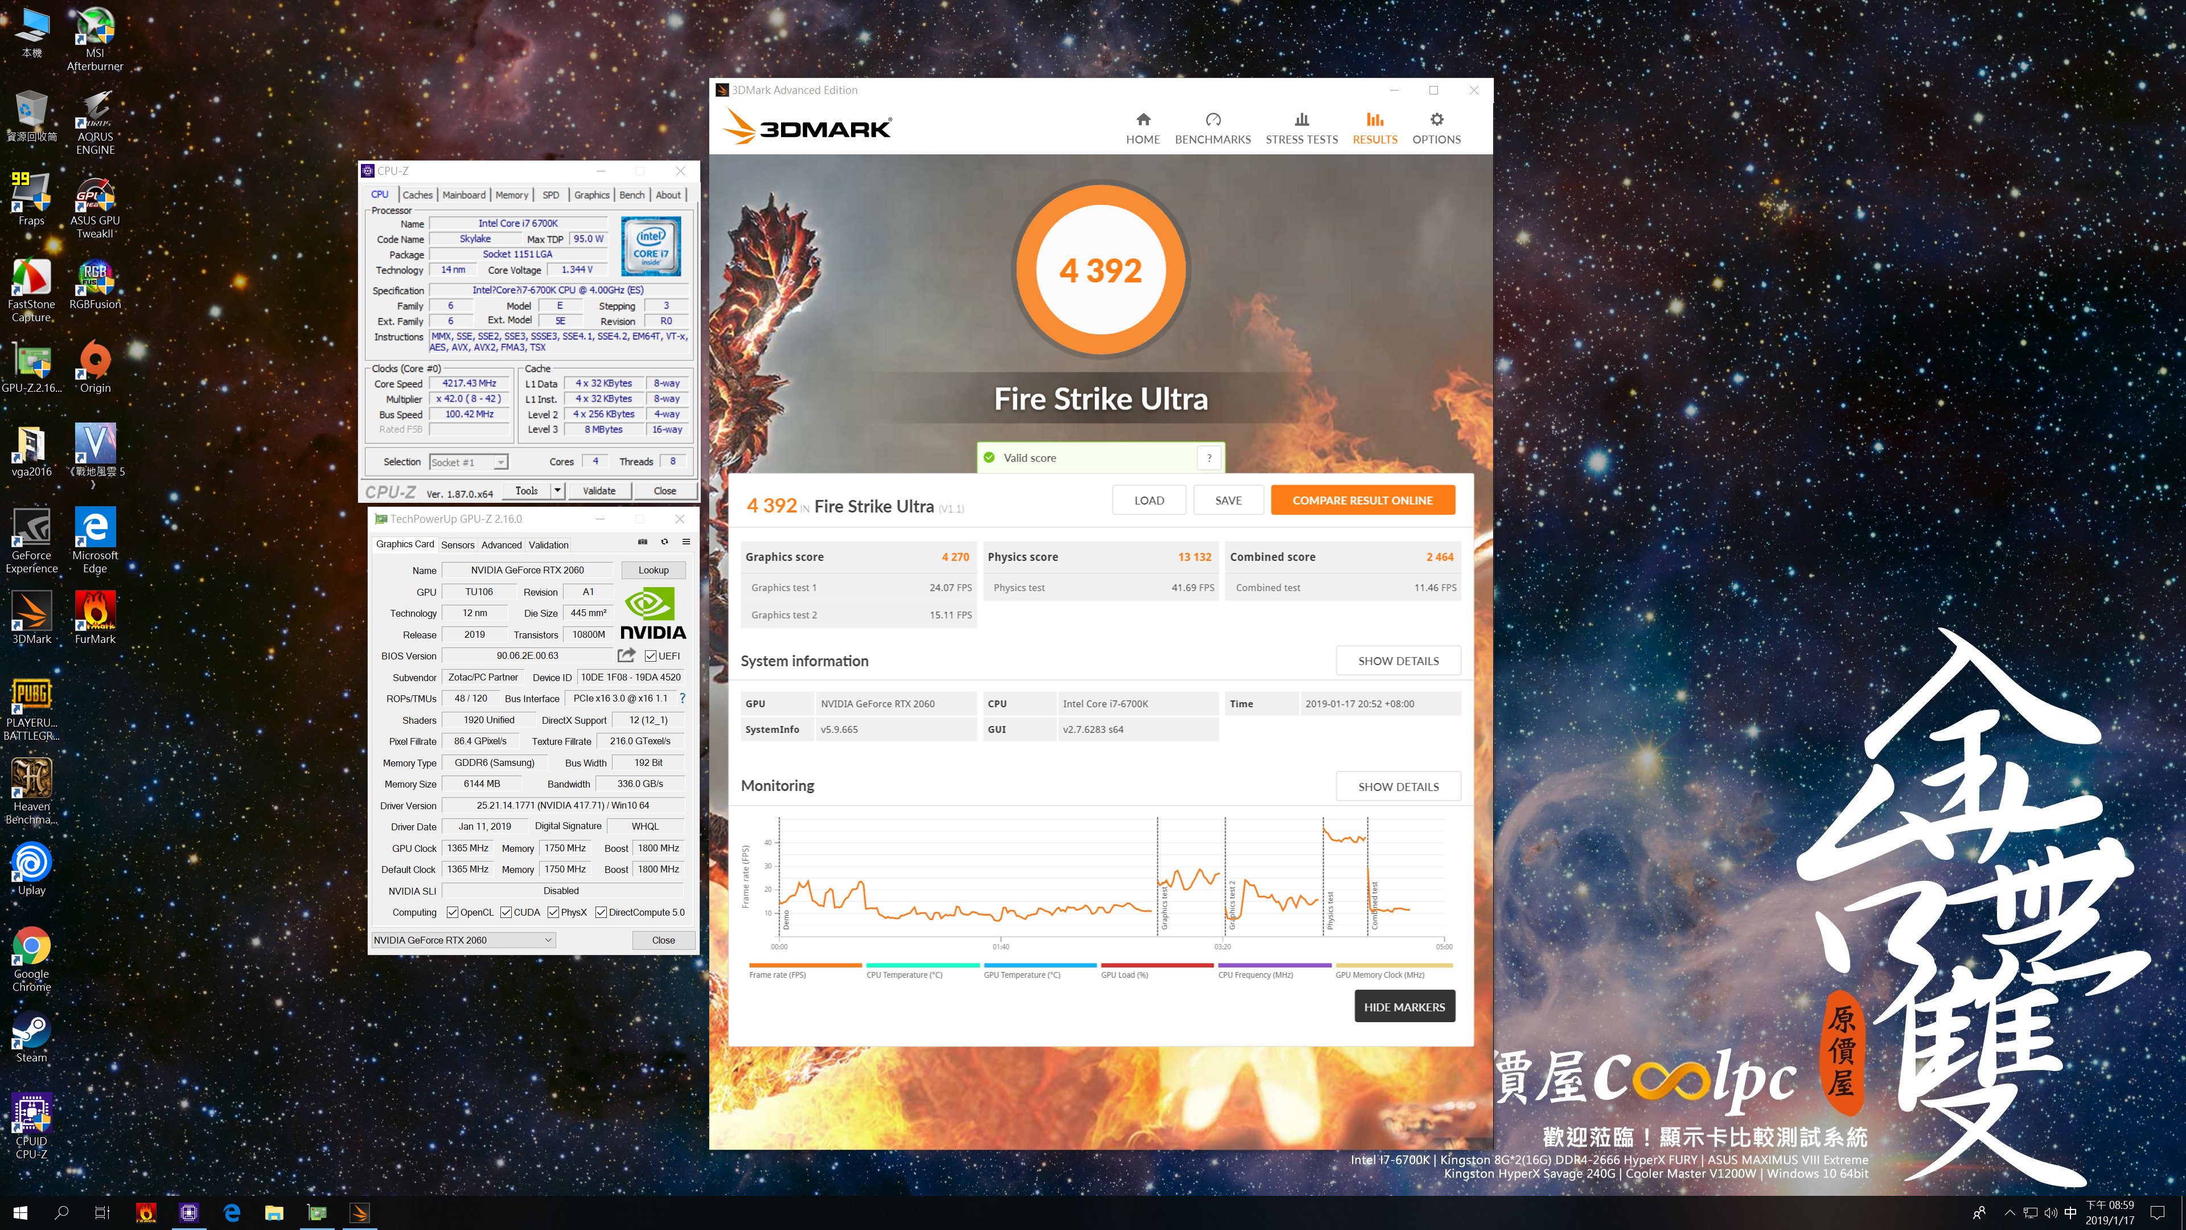Open ASUS GPU TweakII shortcut
Viewport: 2186px width, 1230px height.
pos(95,207)
